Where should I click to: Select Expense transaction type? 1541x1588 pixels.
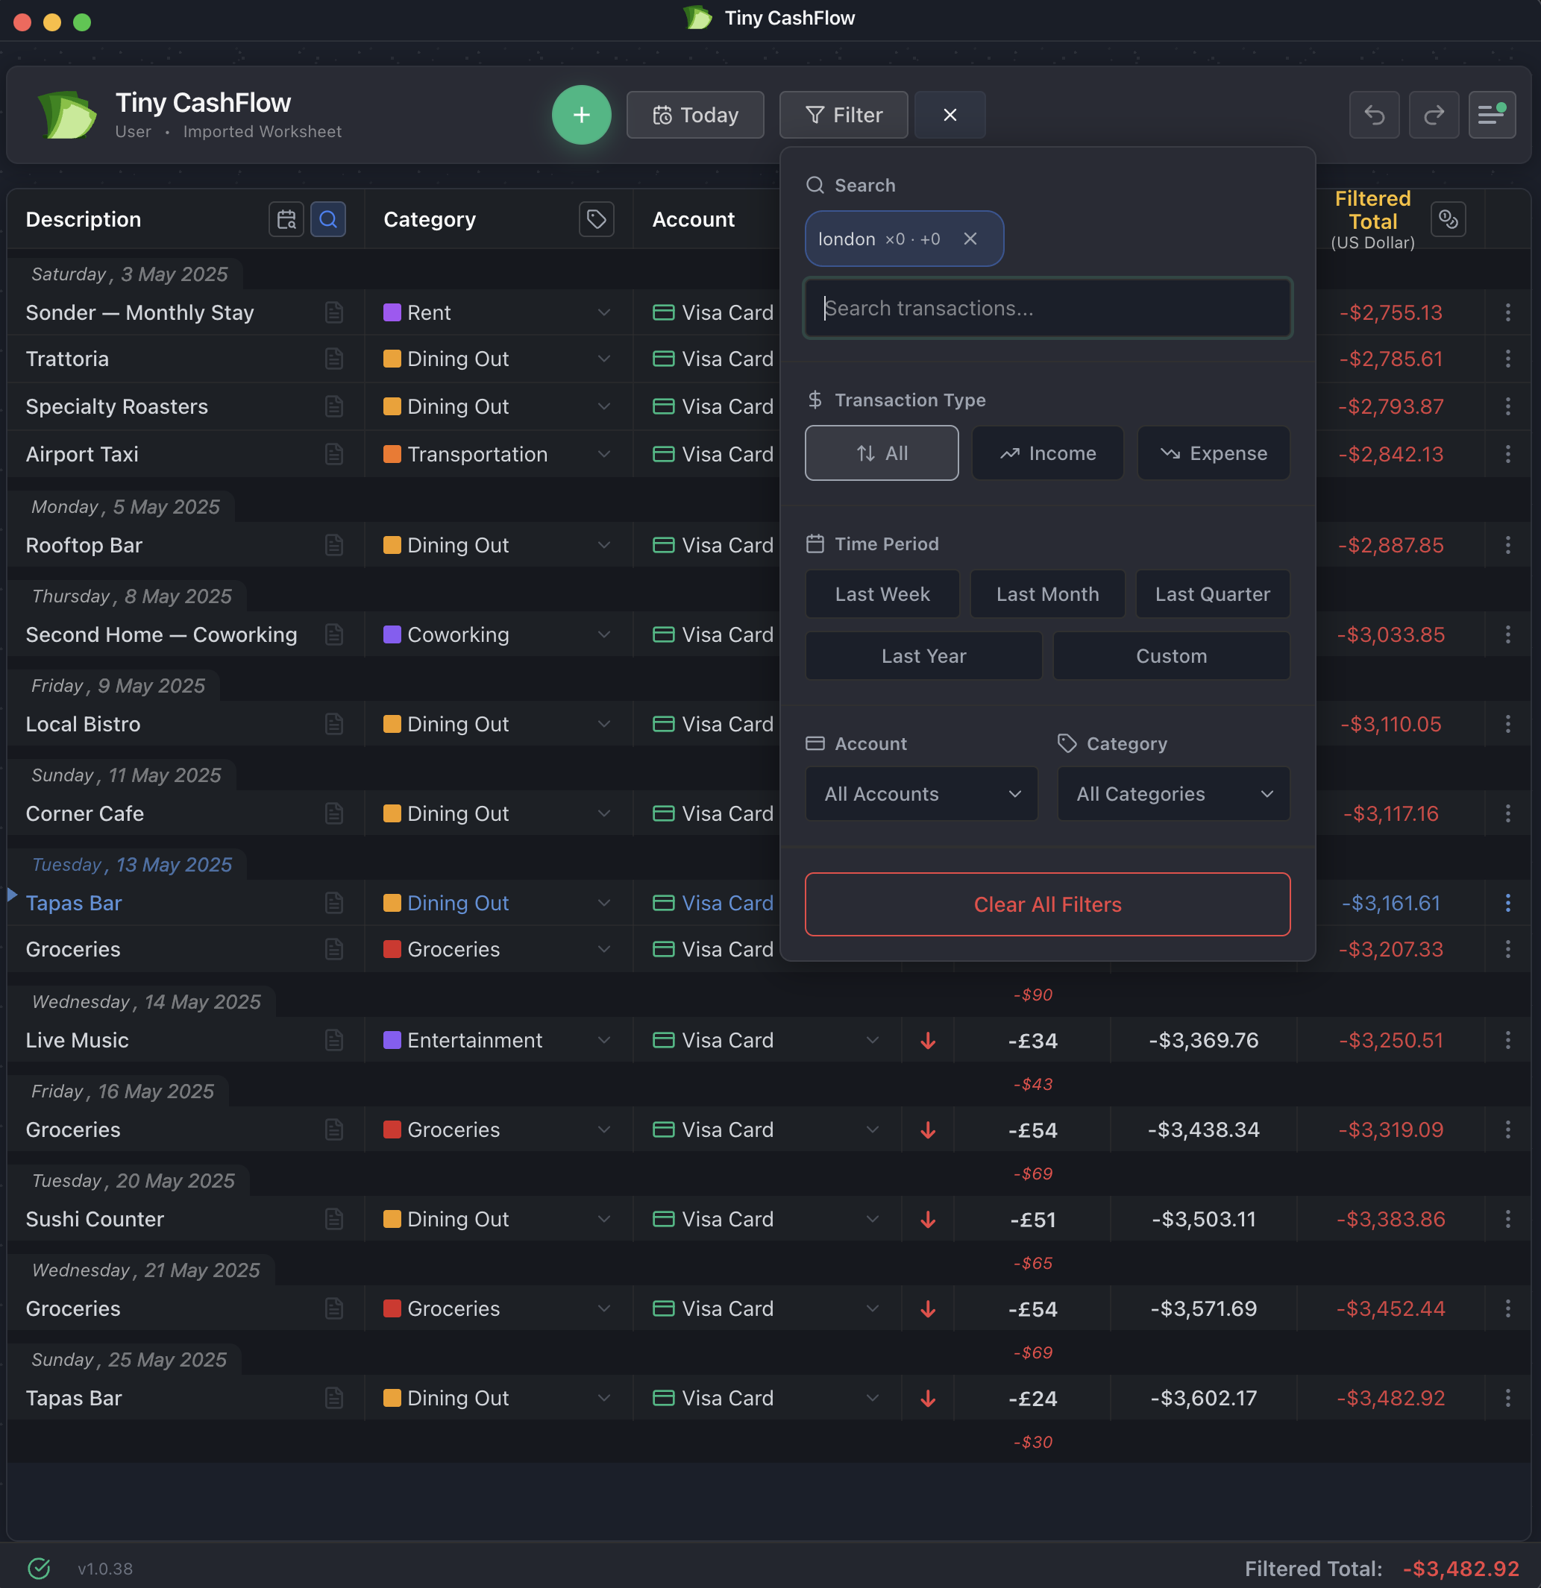[x=1214, y=453]
